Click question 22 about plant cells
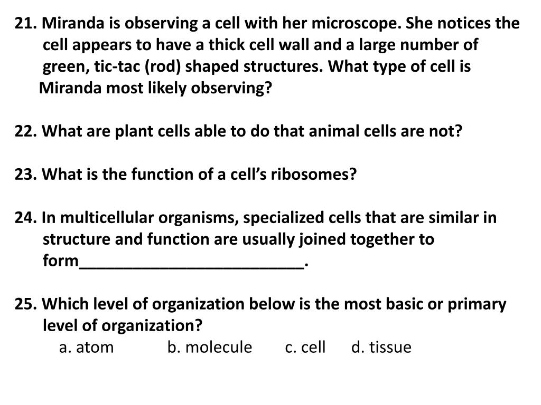Viewport: 541px width, 405px height. [238, 131]
